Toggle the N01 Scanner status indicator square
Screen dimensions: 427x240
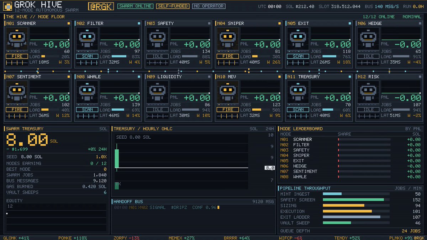pyautogui.click(x=69, y=23)
